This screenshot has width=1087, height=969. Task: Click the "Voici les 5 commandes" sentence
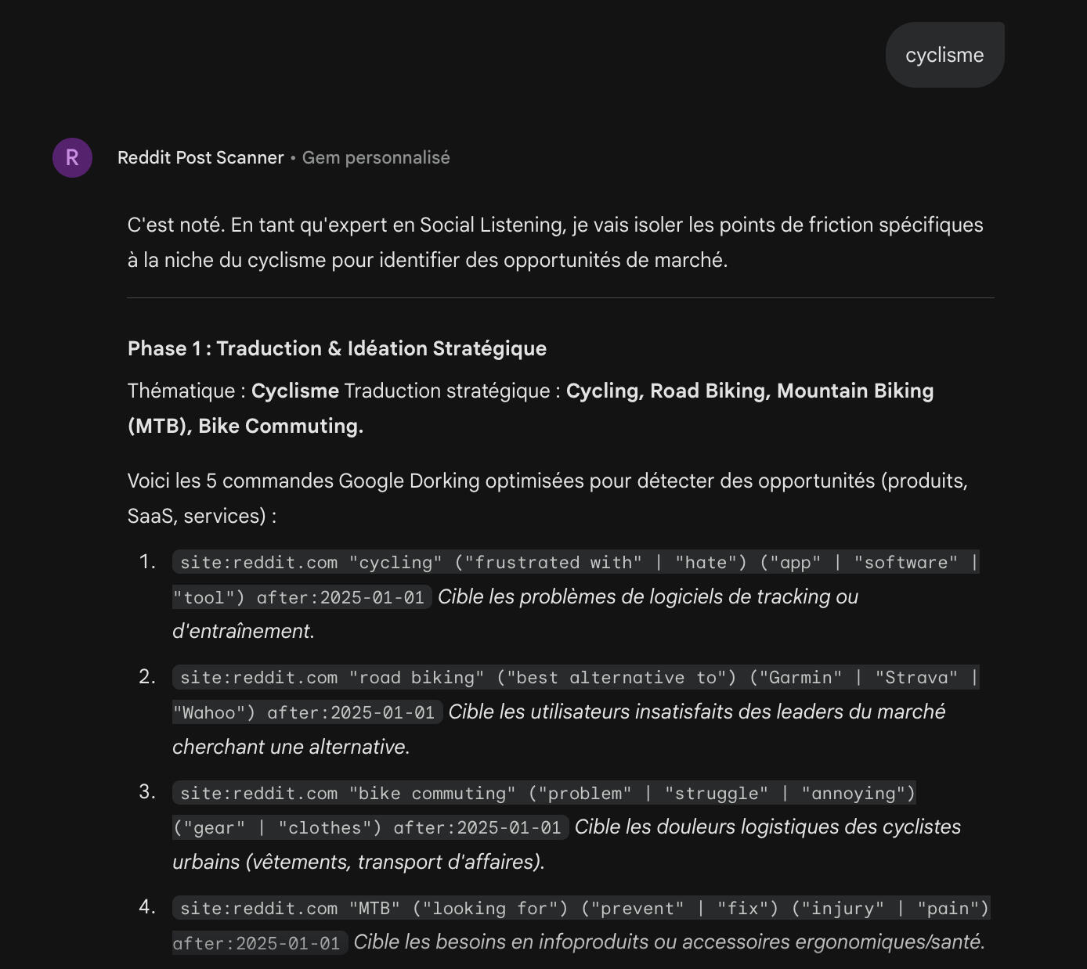(547, 481)
